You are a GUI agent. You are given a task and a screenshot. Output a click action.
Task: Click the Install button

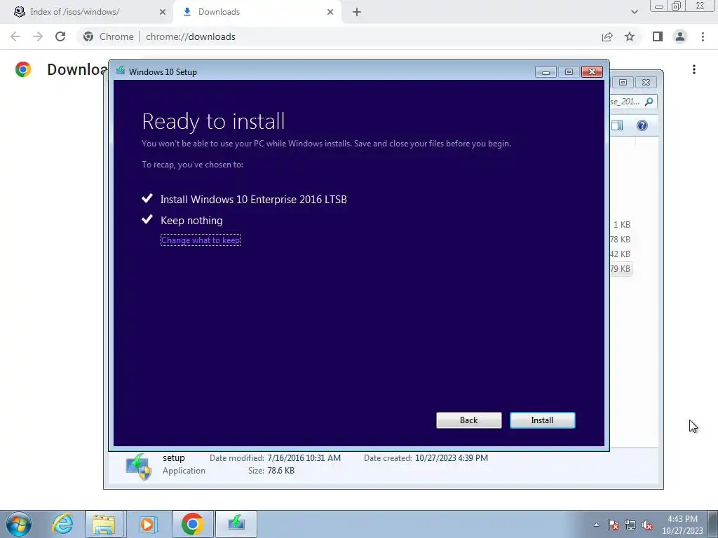(x=542, y=420)
